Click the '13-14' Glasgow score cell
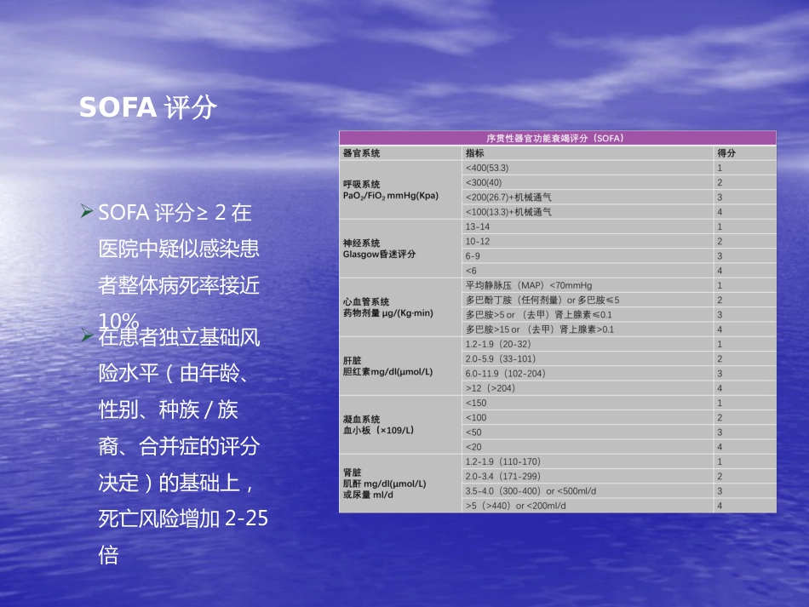Viewport: 809px width, 607px height. [587, 227]
